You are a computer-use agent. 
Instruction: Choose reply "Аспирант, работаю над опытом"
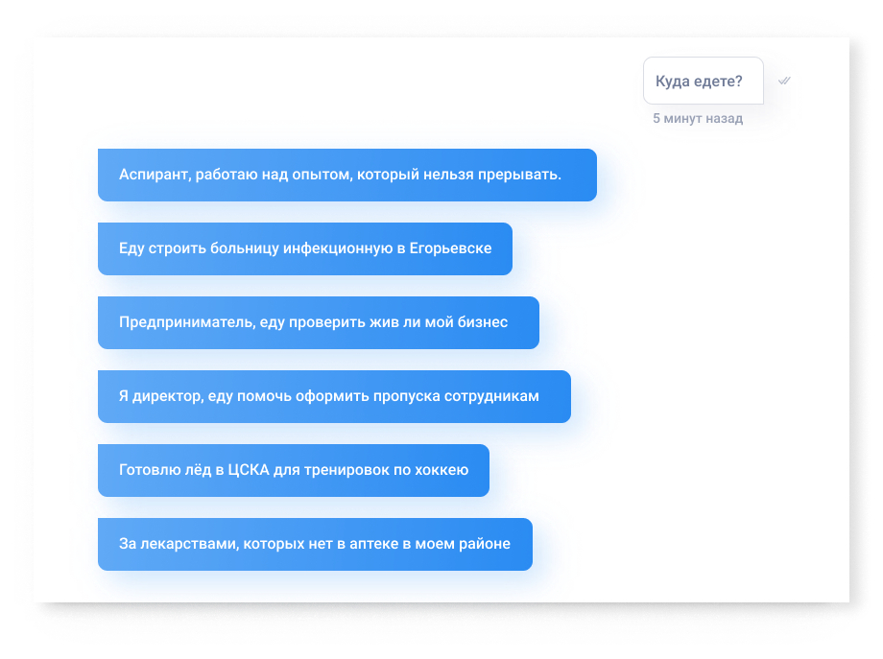tap(346, 175)
